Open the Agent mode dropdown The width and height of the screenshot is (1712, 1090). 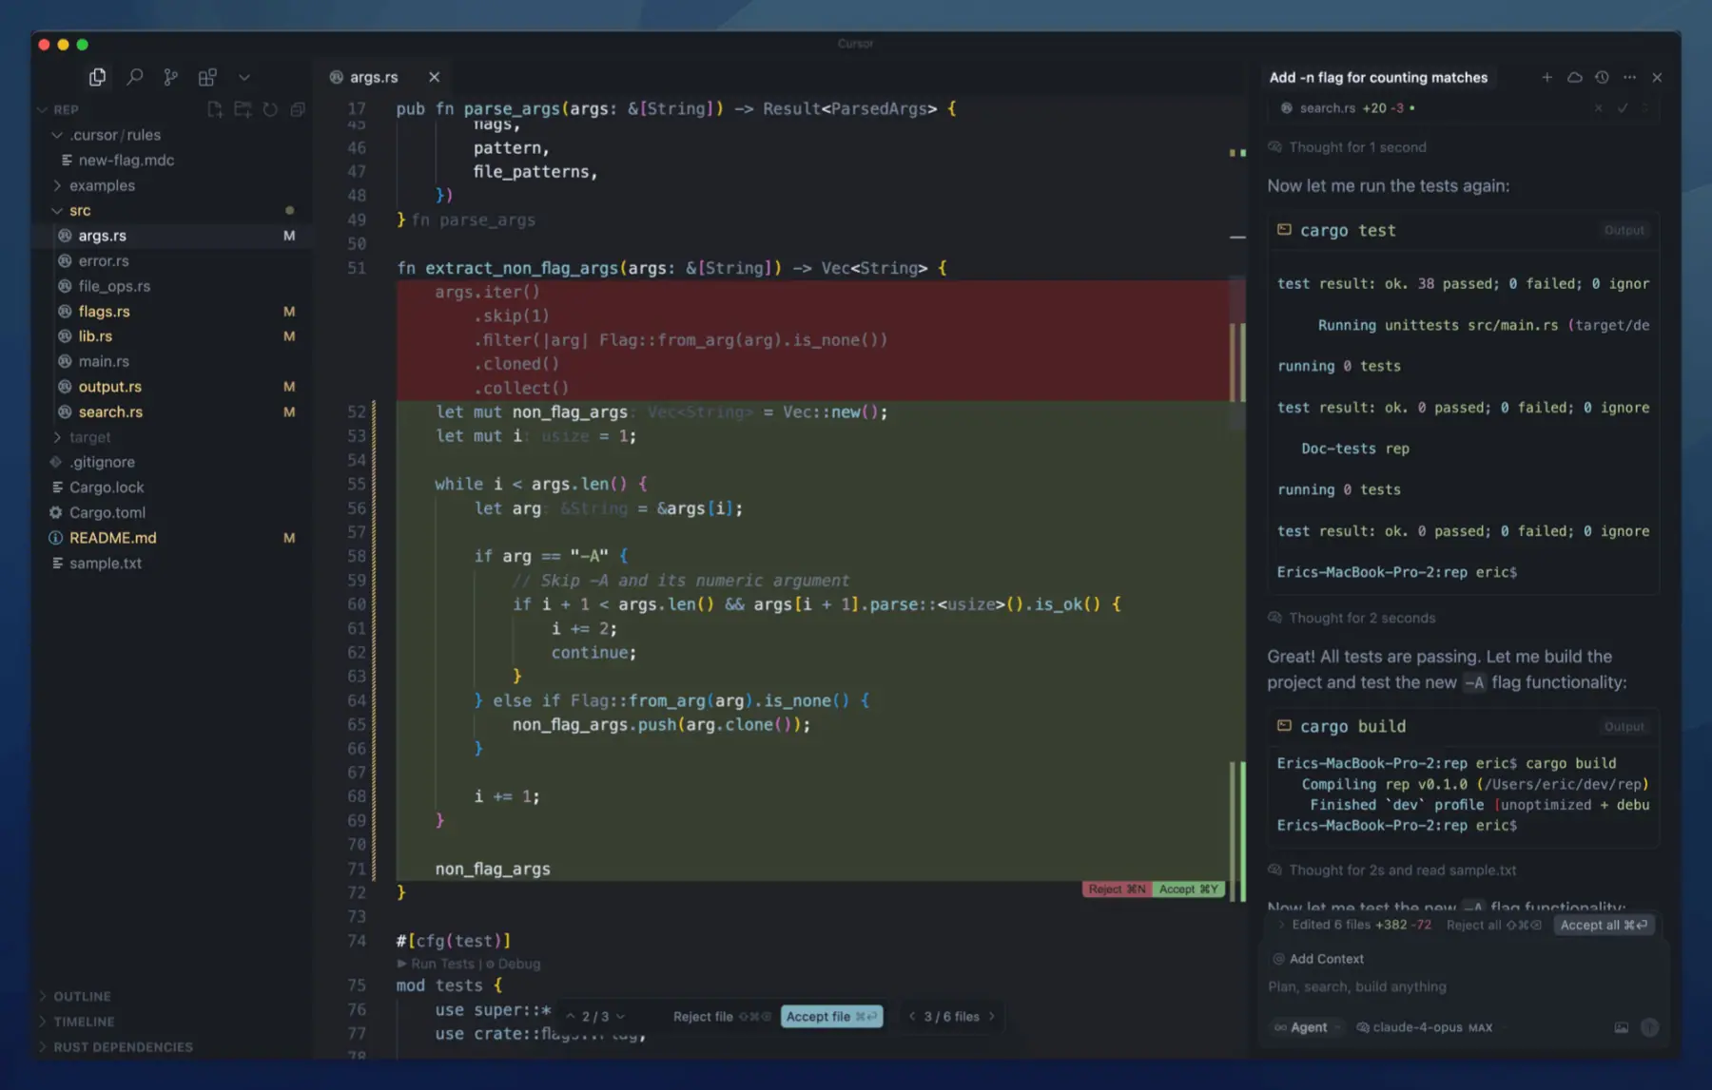(x=1307, y=1027)
